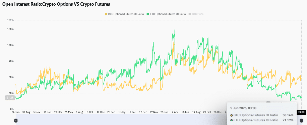Click the range selector bar under the chart
Screen dimensions: 307x125
pyautogui.click(x=159, y=119)
